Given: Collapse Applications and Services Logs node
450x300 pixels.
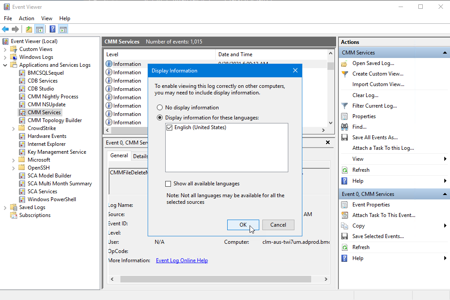Looking at the screenshot, I should pos(5,65).
